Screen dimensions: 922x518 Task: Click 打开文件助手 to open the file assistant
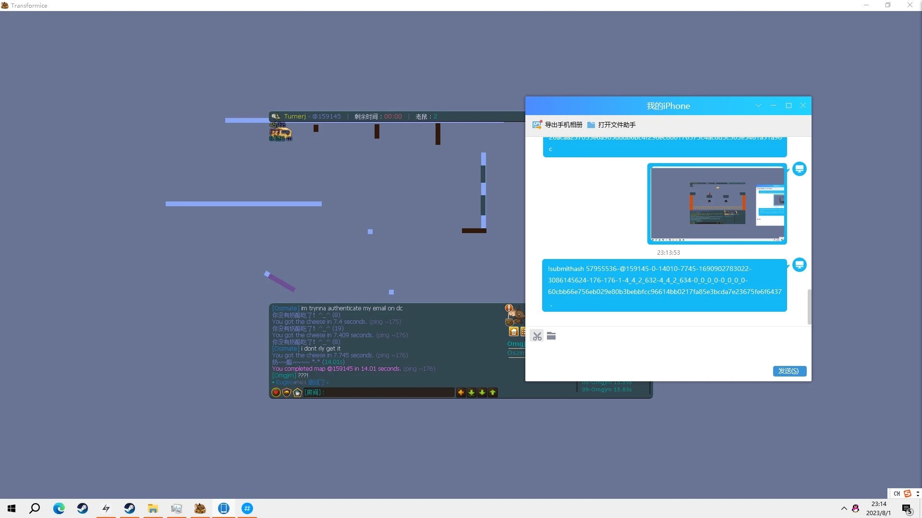[611, 125]
